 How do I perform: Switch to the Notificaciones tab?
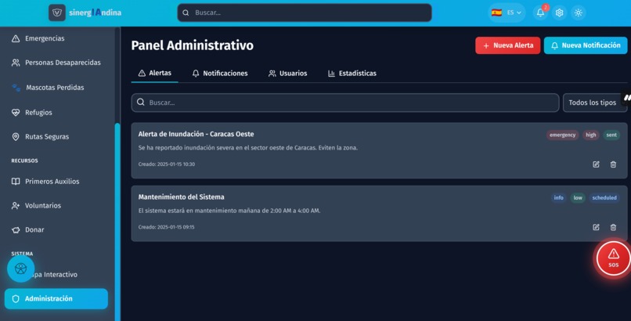[x=220, y=74]
